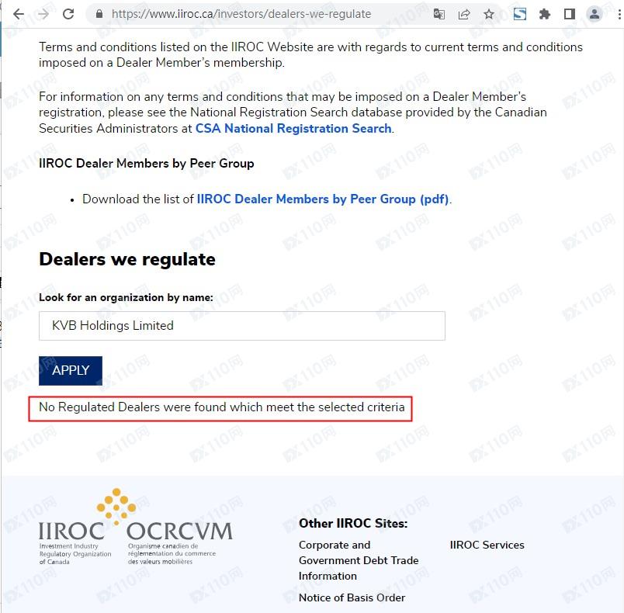
Task: Open the translate page icon
Action: tap(439, 14)
